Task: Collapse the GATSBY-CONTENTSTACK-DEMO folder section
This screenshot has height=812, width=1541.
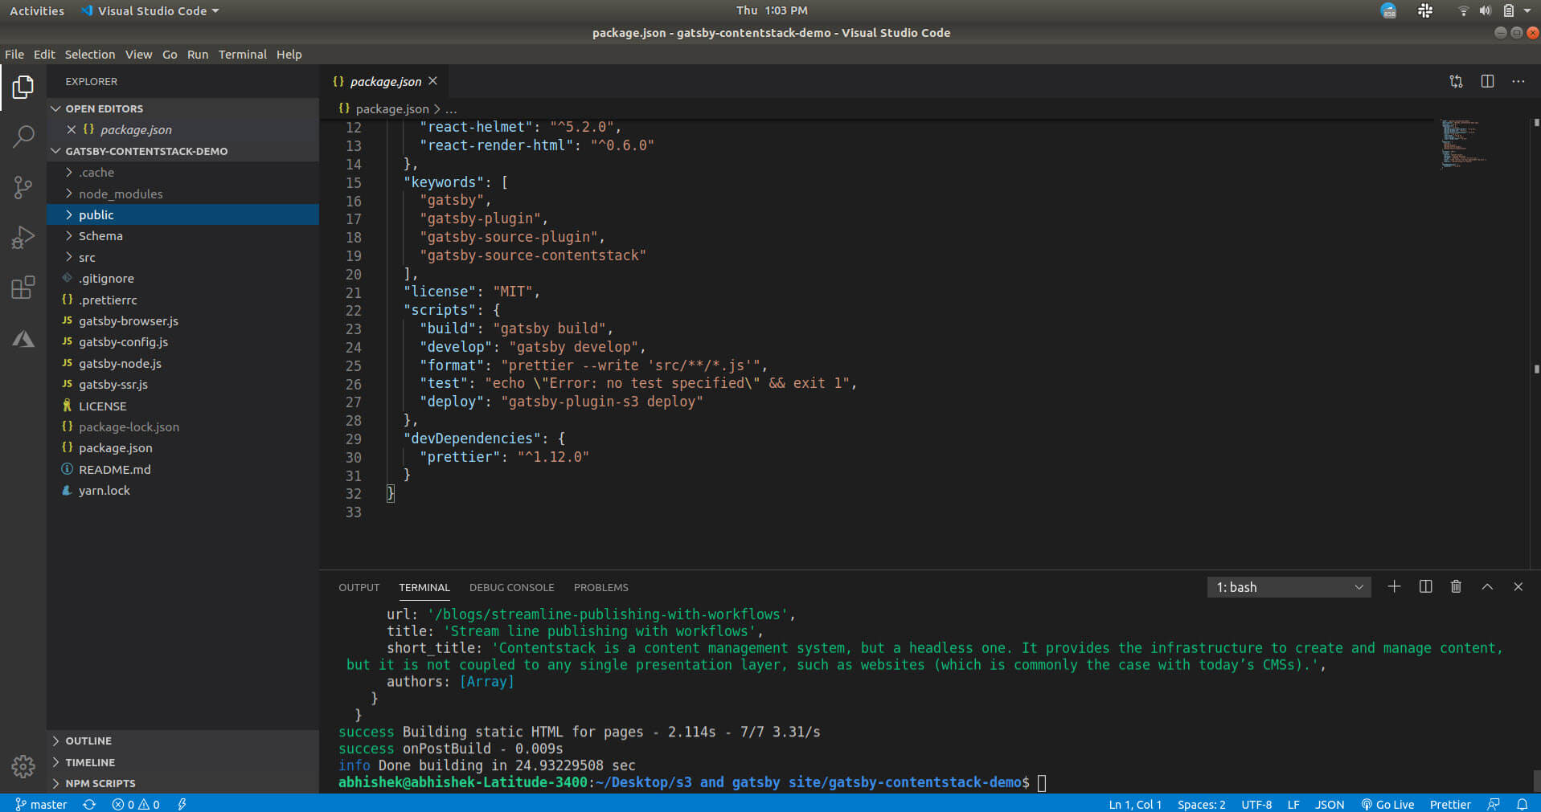Action: 182,151
